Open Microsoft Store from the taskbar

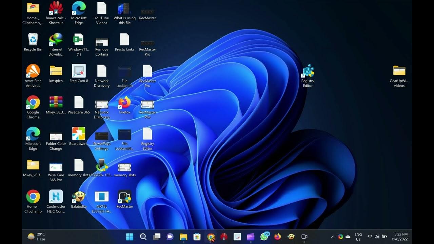pyautogui.click(x=197, y=237)
